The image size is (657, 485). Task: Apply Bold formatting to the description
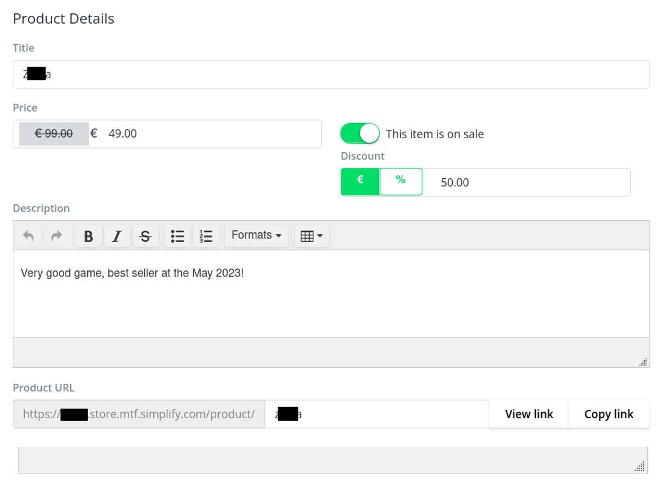[x=88, y=236]
